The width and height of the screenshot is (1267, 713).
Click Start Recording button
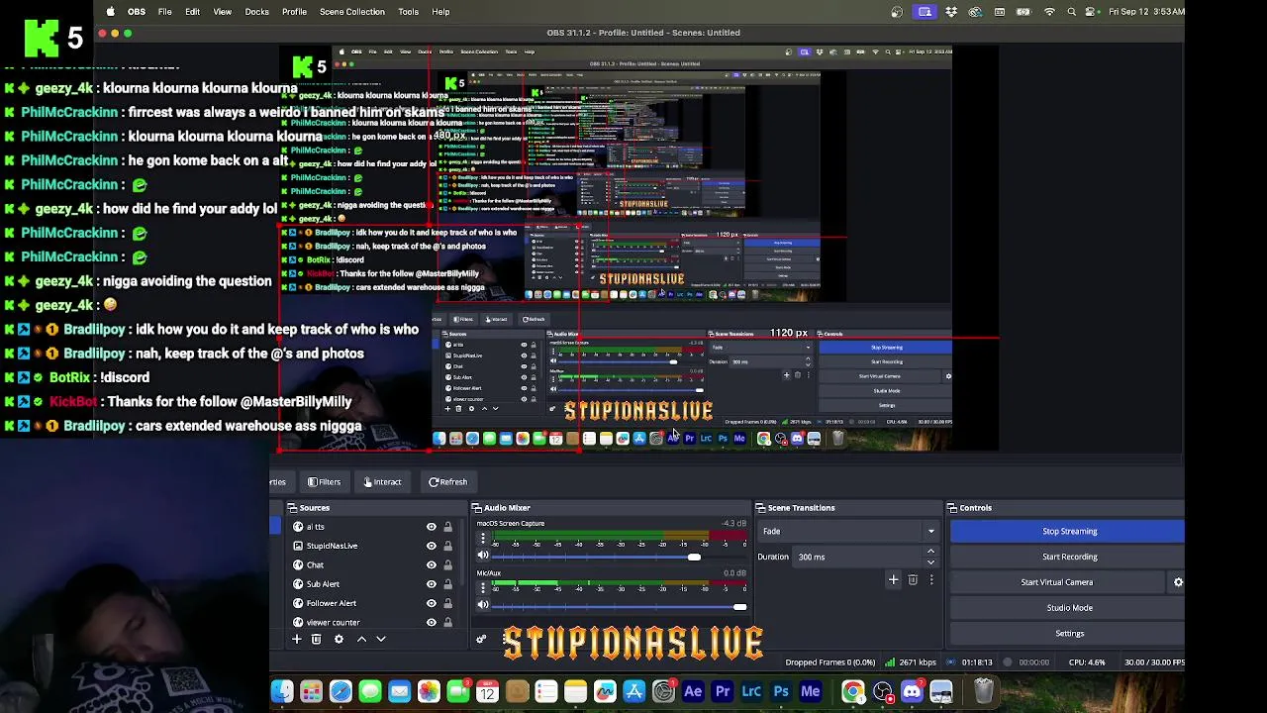1069,557
